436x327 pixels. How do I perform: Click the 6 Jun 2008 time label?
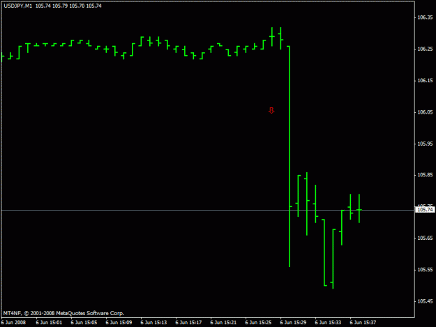[x=13, y=322]
